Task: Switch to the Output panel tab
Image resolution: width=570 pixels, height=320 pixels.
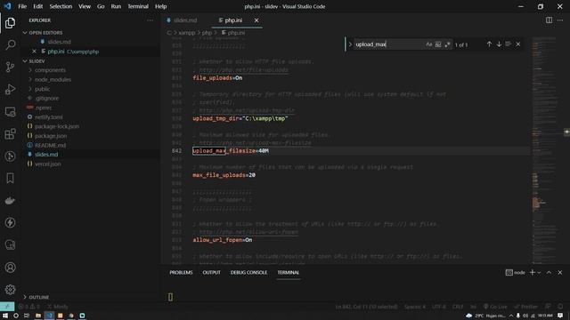Action: pos(212,273)
